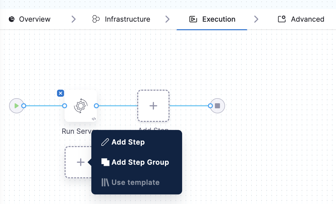
Task: Click the green pipeline start node
Action: tap(16, 106)
